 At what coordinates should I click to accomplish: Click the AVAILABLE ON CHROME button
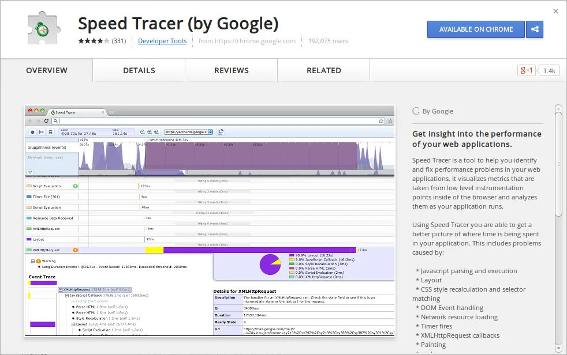coord(476,29)
